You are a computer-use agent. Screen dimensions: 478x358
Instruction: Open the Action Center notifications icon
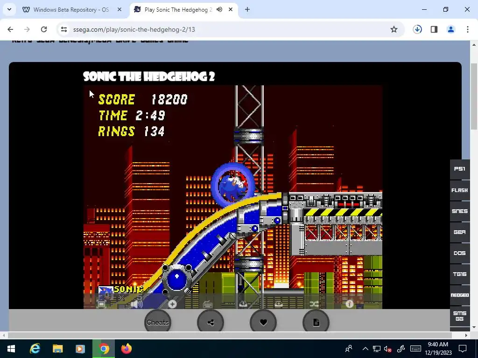[463, 349]
